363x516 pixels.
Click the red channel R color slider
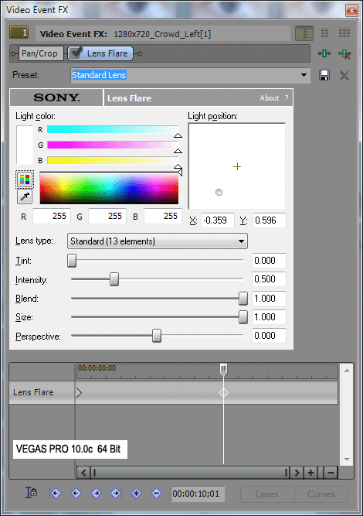point(113,130)
